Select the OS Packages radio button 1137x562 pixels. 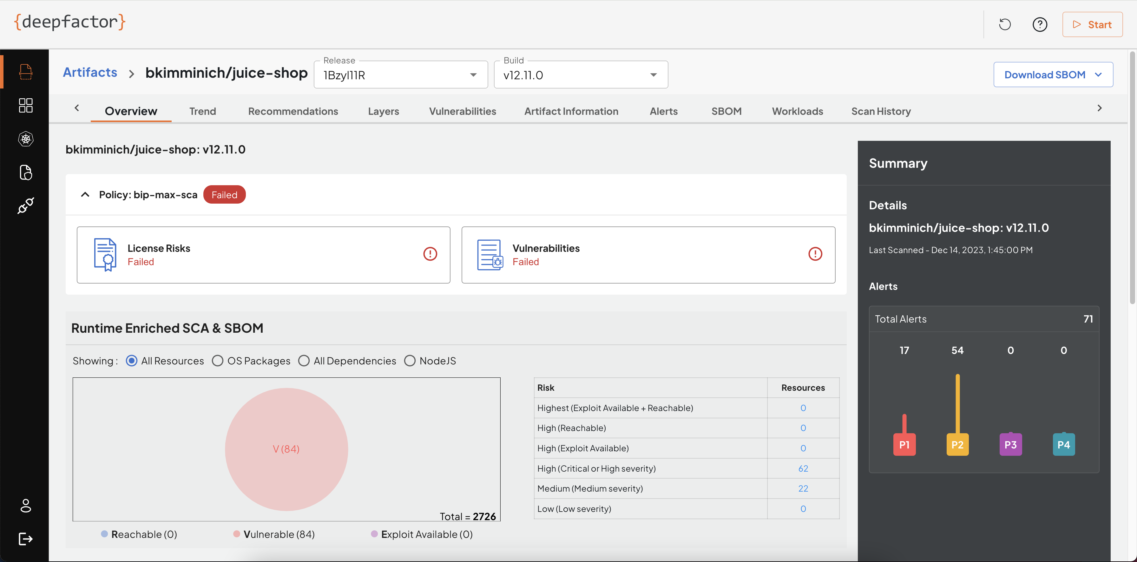[x=217, y=361]
